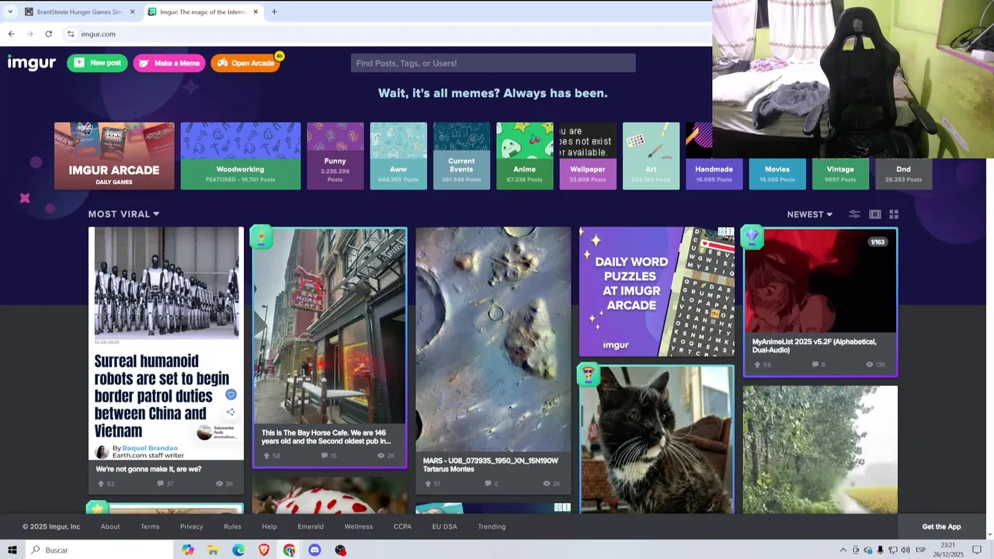Open the Rules footer link

tap(232, 526)
